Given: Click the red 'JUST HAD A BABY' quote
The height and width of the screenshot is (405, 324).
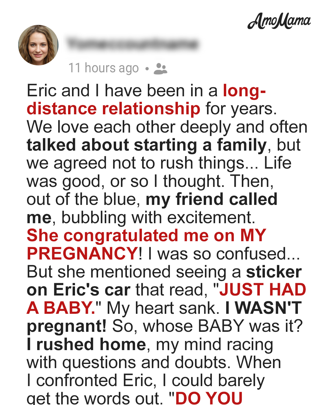Looking at the screenshot, I should pyautogui.click(x=262, y=290).
